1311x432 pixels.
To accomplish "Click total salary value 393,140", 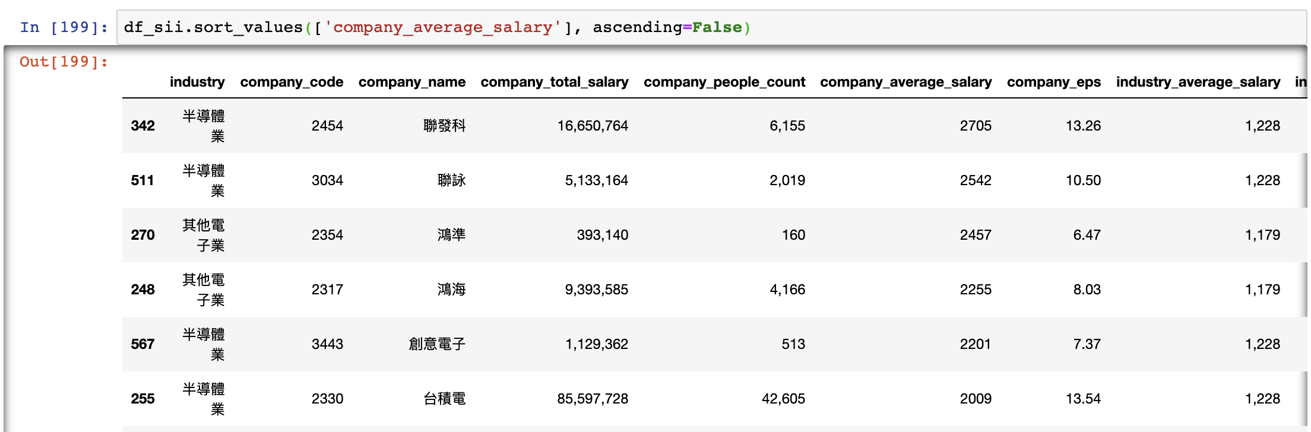I will 603,235.
